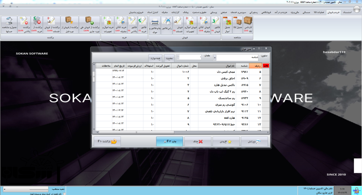This screenshot has width=362, height=195.
Task: Click the فاکتور فروش F6 toolbar icon
Action: point(216,25)
